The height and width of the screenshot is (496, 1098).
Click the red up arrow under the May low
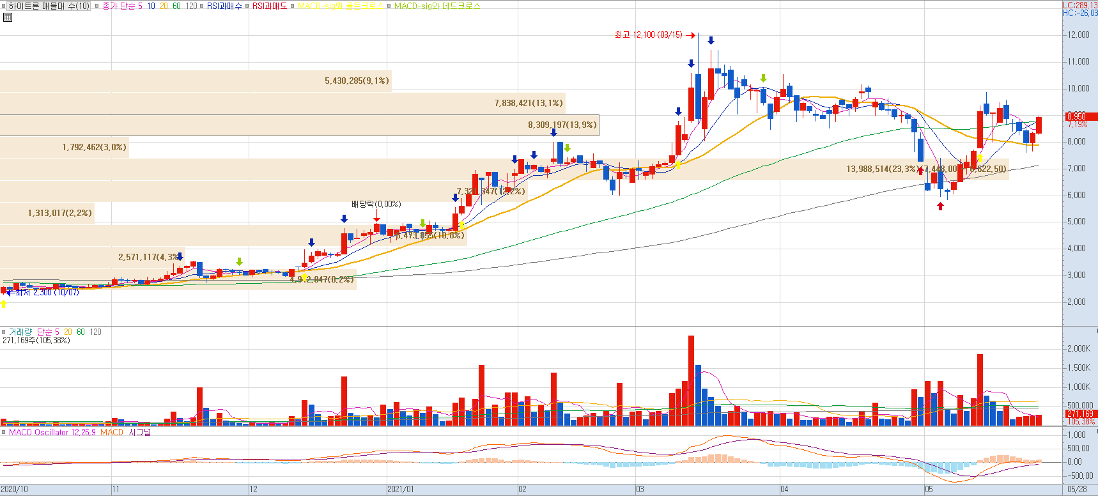(940, 206)
